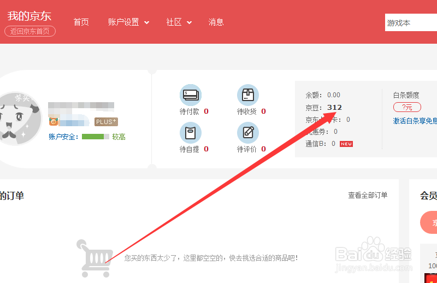This screenshot has width=437, height=283.
Task: Click the 待评价 edit icon
Action: pyautogui.click(x=248, y=133)
